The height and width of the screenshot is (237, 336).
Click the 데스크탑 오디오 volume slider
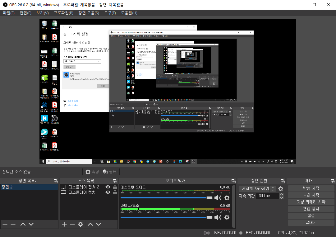pos(166,198)
